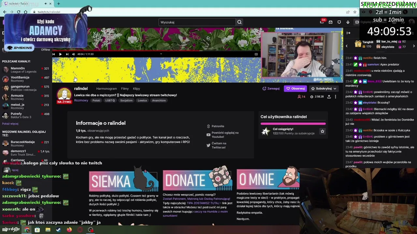Share the ralindel channel
417x234 pixels.
click(329, 97)
